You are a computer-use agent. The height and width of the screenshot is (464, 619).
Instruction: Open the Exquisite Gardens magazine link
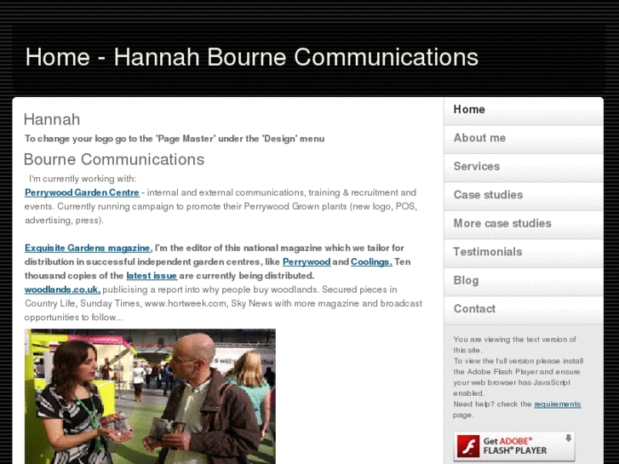click(x=88, y=248)
